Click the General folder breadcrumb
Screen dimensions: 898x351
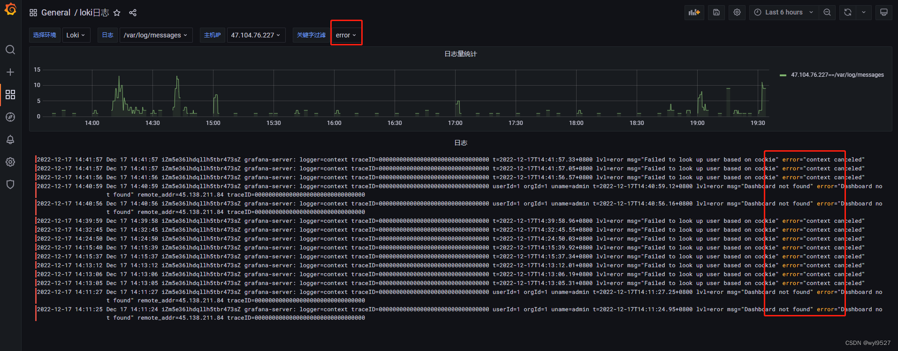pos(56,13)
